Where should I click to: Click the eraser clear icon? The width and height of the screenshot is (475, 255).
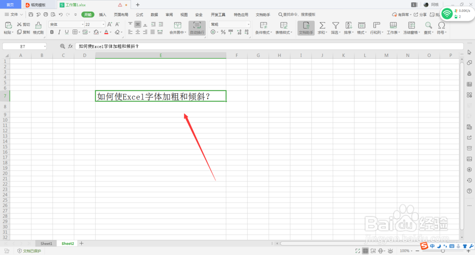click(117, 32)
